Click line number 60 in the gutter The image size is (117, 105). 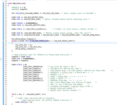6,64
